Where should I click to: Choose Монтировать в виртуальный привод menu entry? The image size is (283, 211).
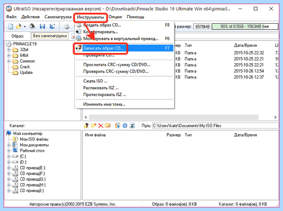click(125, 38)
